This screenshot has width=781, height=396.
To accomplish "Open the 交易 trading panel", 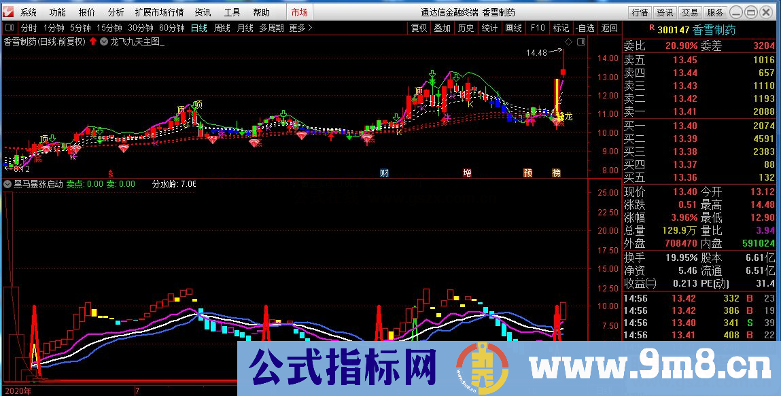I will pyautogui.click(x=689, y=11).
